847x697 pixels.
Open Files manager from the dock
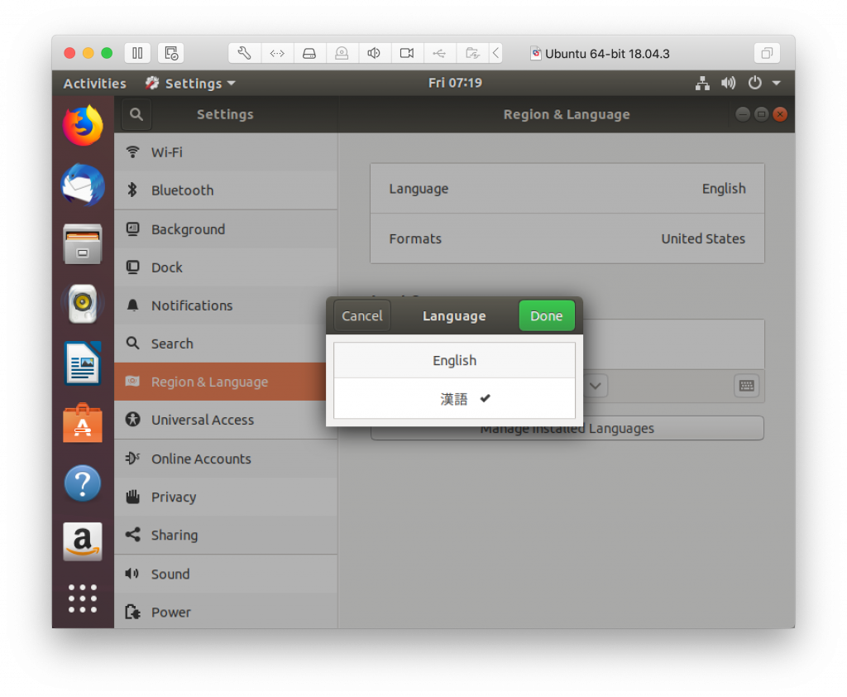[x=83, y=244]
